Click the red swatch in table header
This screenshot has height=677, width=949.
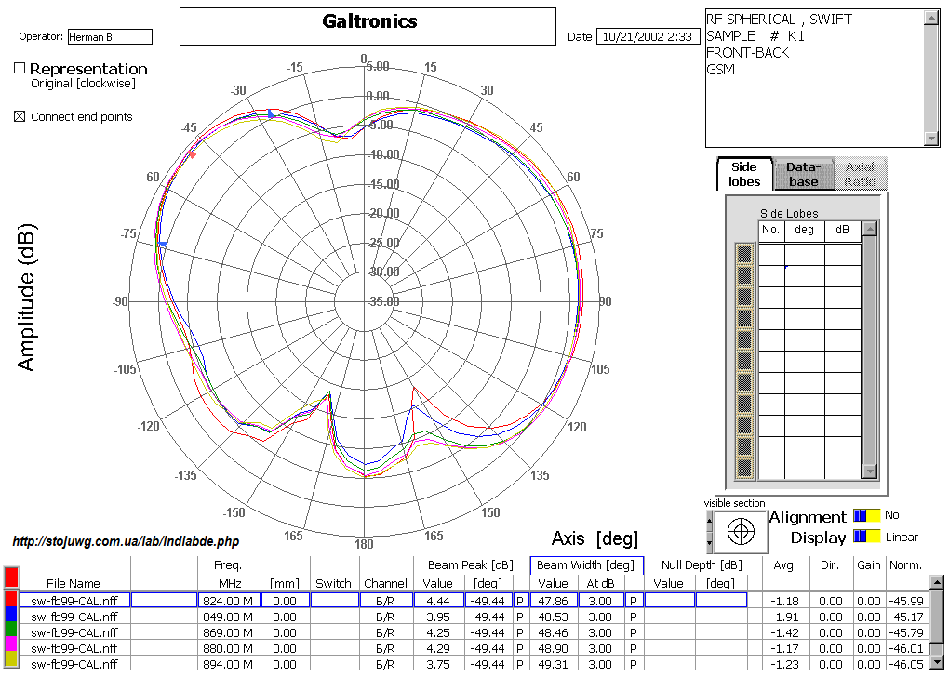coord(11,577)
